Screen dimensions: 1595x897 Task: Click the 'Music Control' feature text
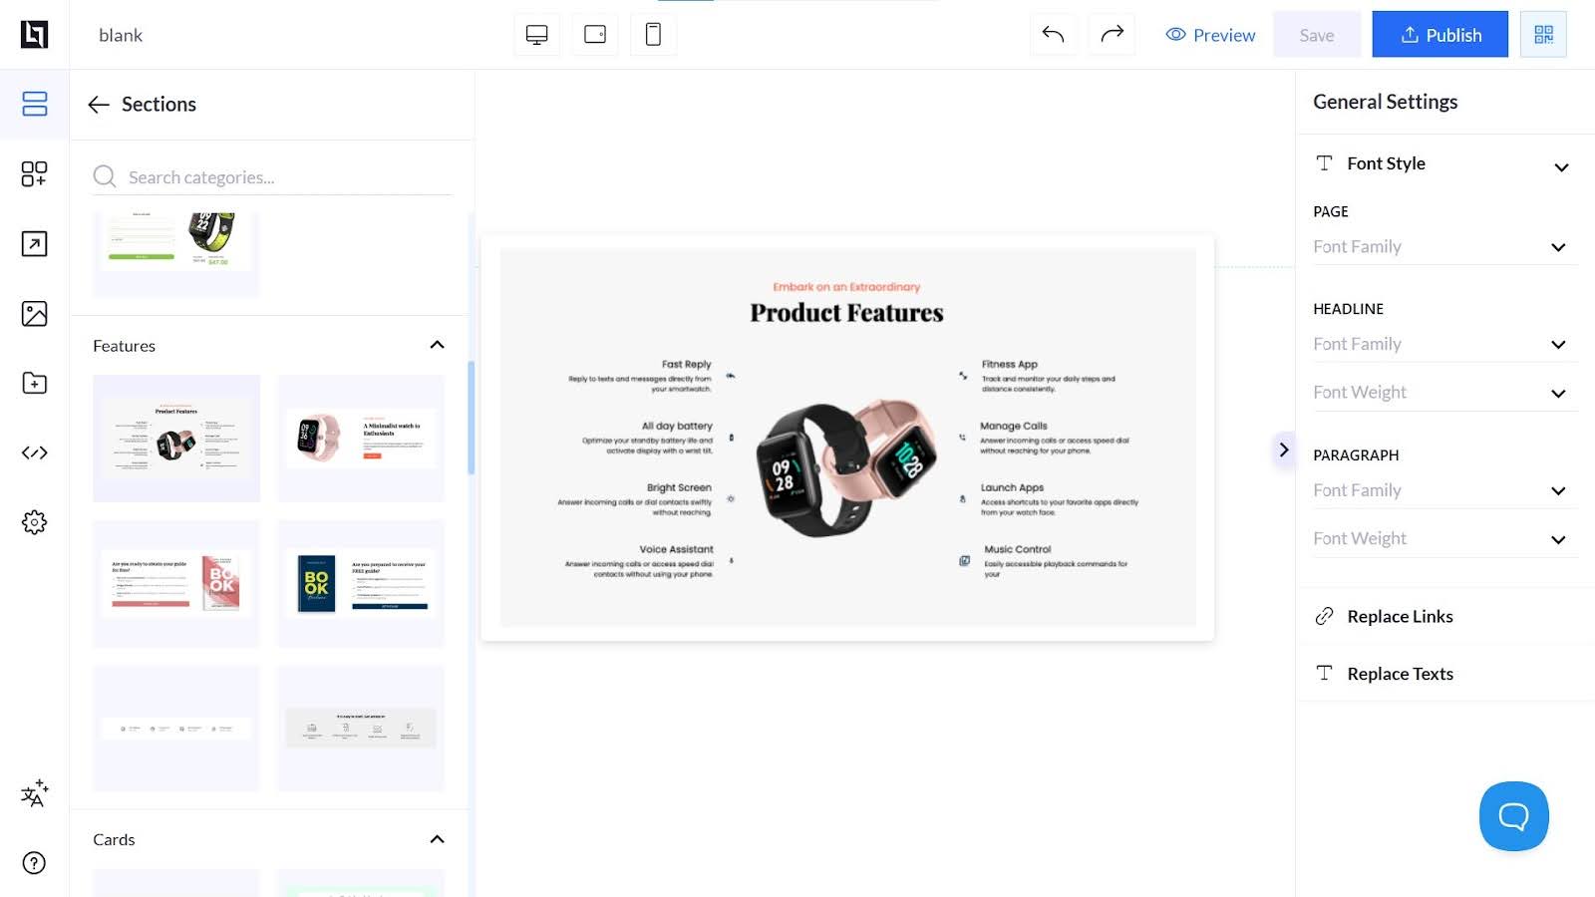coord(1017,549)
